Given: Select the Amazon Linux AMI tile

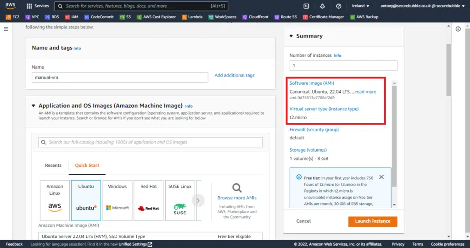Looking at the screenshot, I should pos(55,200).
